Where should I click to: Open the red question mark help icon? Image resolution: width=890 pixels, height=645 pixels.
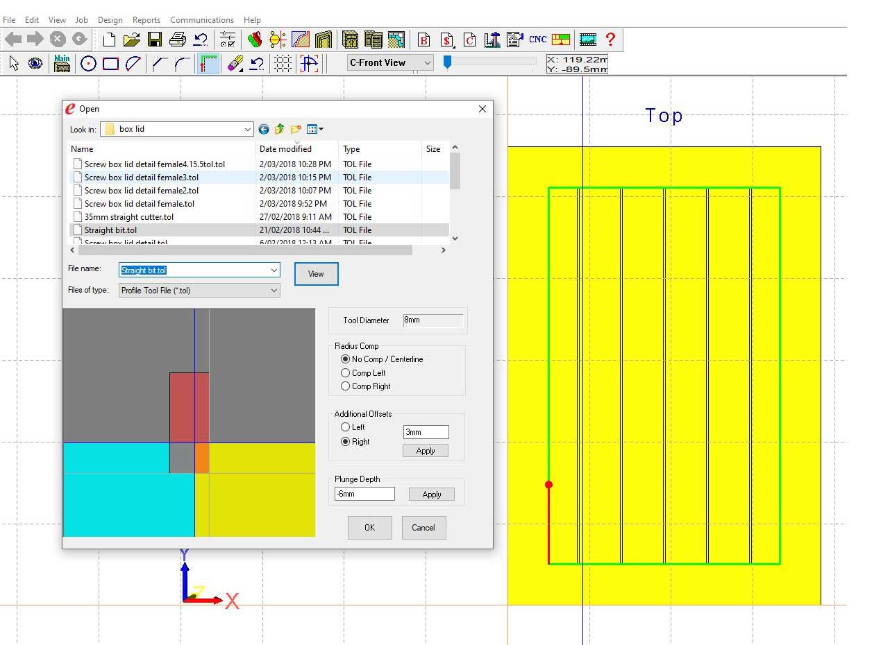610,40
